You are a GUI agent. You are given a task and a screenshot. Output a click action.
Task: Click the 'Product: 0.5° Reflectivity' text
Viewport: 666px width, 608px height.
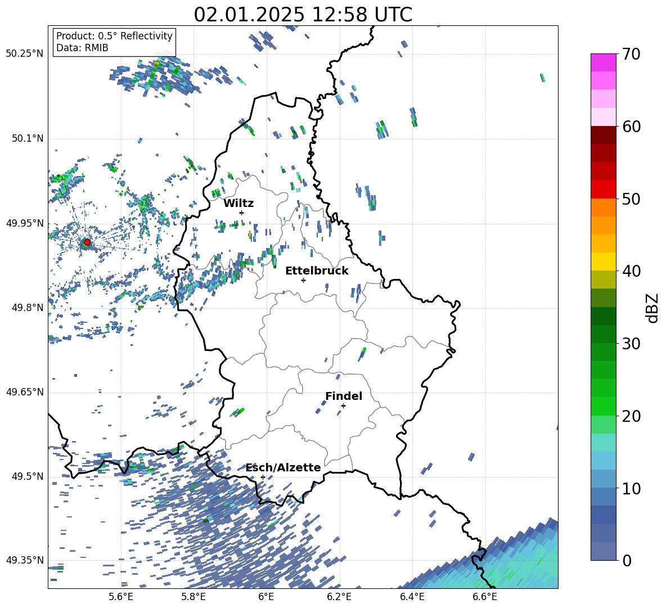pos(114,36)
